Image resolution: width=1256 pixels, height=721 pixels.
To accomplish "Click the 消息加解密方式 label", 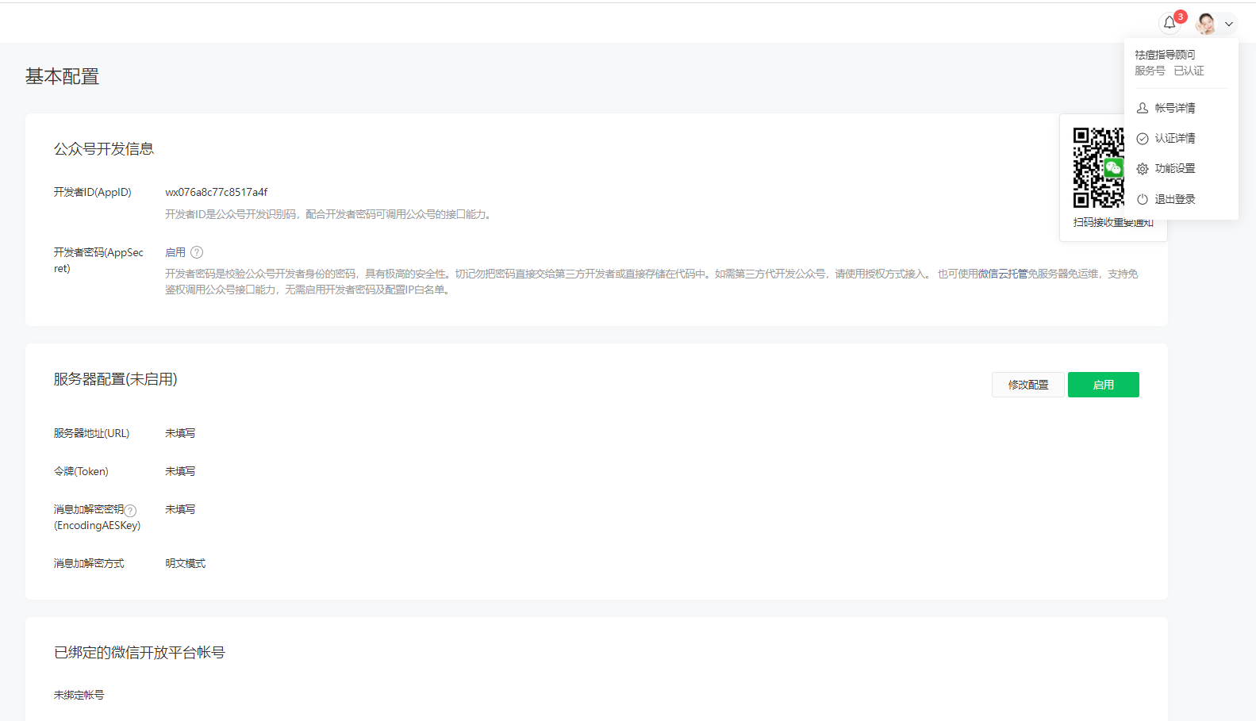I will coord(89,563).
